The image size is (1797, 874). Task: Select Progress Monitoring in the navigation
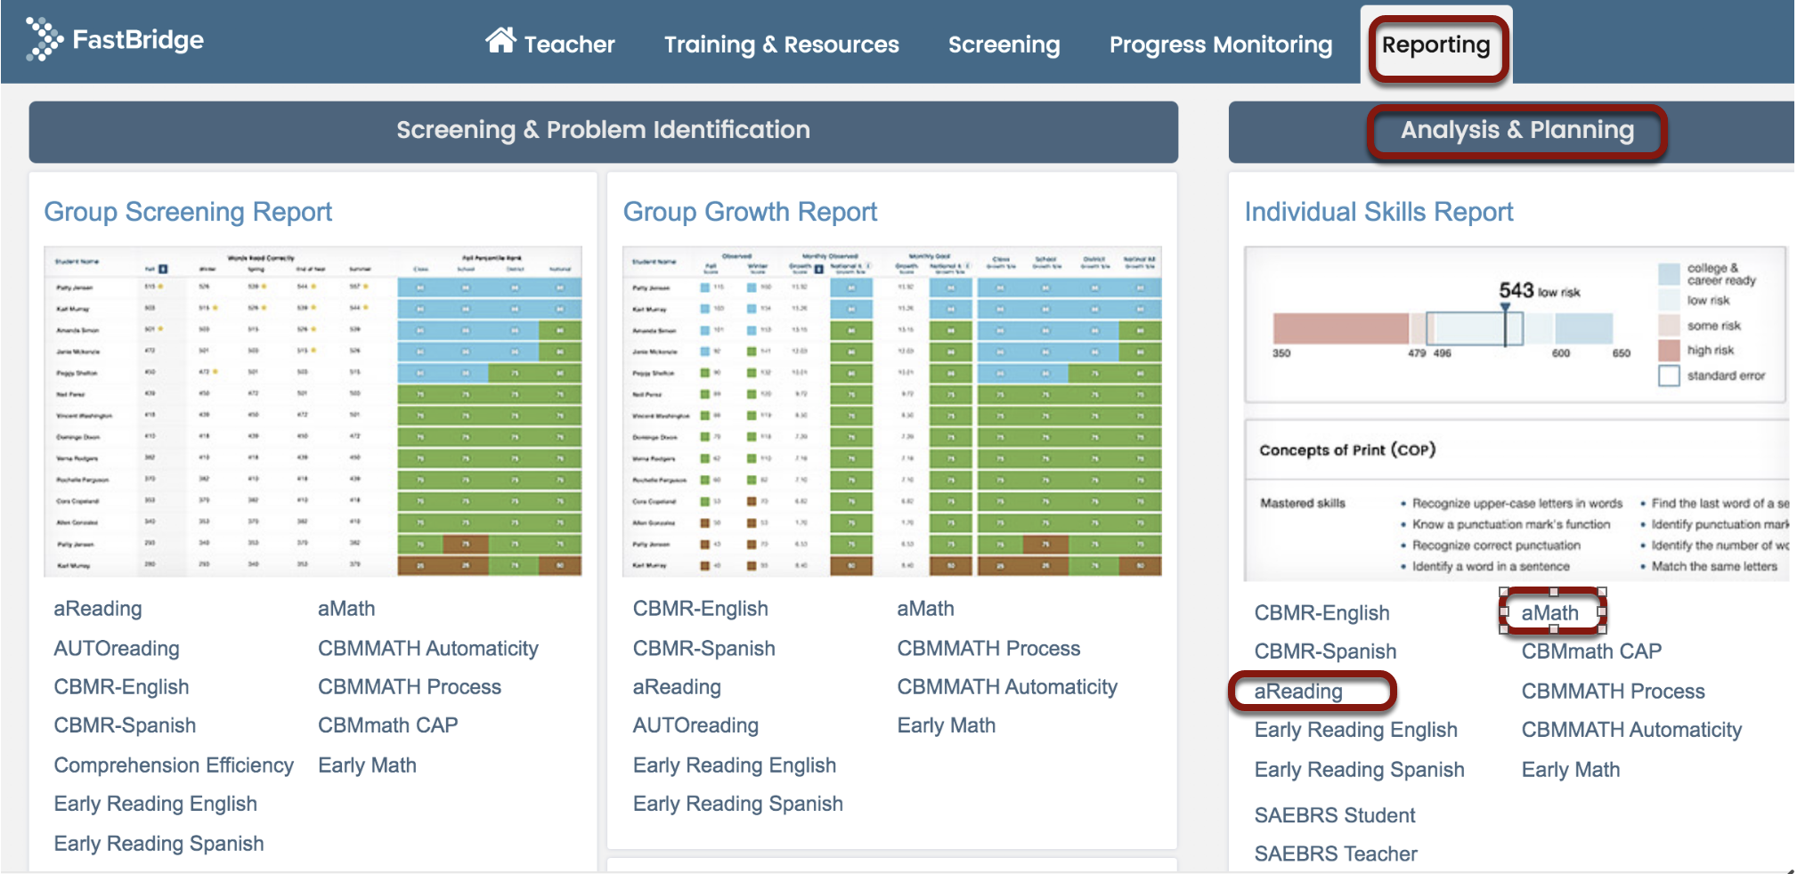pyautogui.click(x=1220, y=45)
